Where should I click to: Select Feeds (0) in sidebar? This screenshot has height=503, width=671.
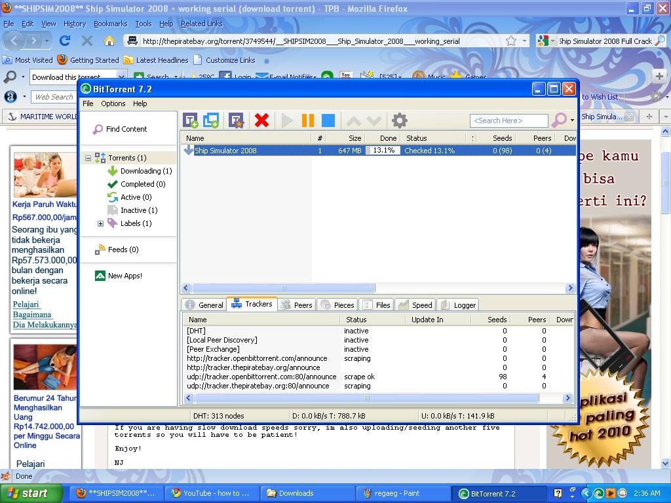pos(117,250)
